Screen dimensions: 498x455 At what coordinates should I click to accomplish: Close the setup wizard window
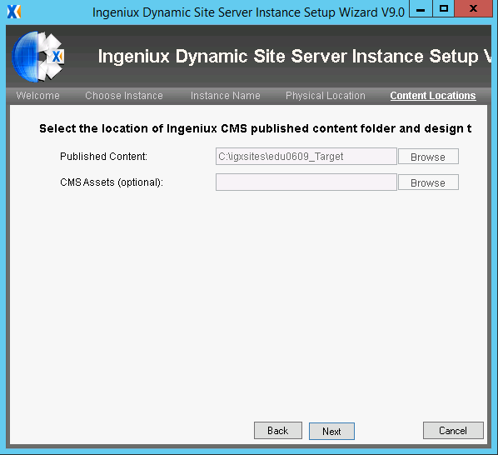click(x=473, y=8)
